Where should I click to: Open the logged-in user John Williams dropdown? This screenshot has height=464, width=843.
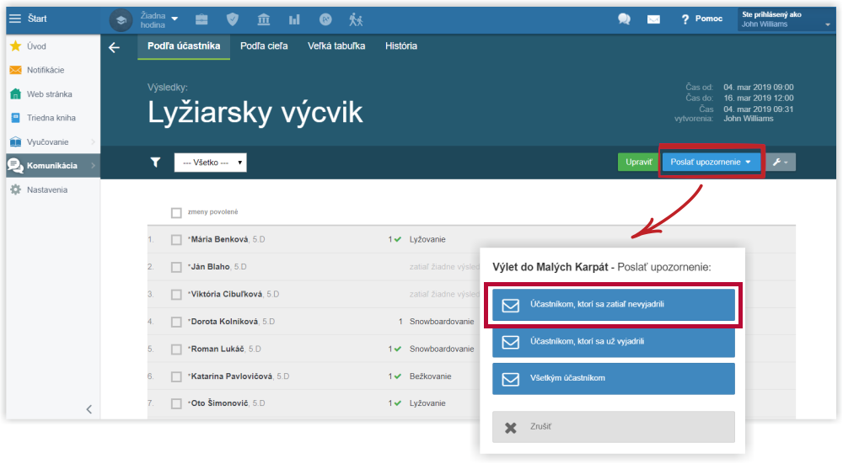click(786, 19)
